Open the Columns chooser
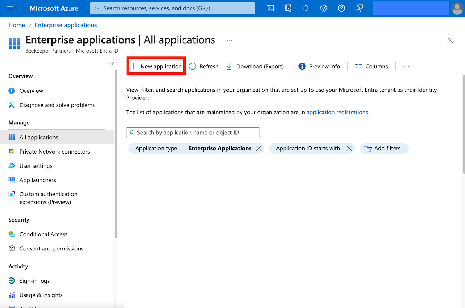This screenshot has width=465, height=308. [x=371, y=66]
